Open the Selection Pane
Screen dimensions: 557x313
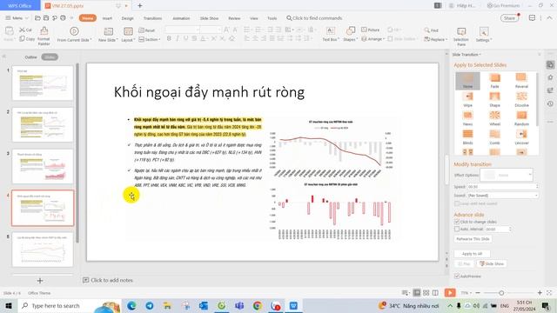click(460, 37)
